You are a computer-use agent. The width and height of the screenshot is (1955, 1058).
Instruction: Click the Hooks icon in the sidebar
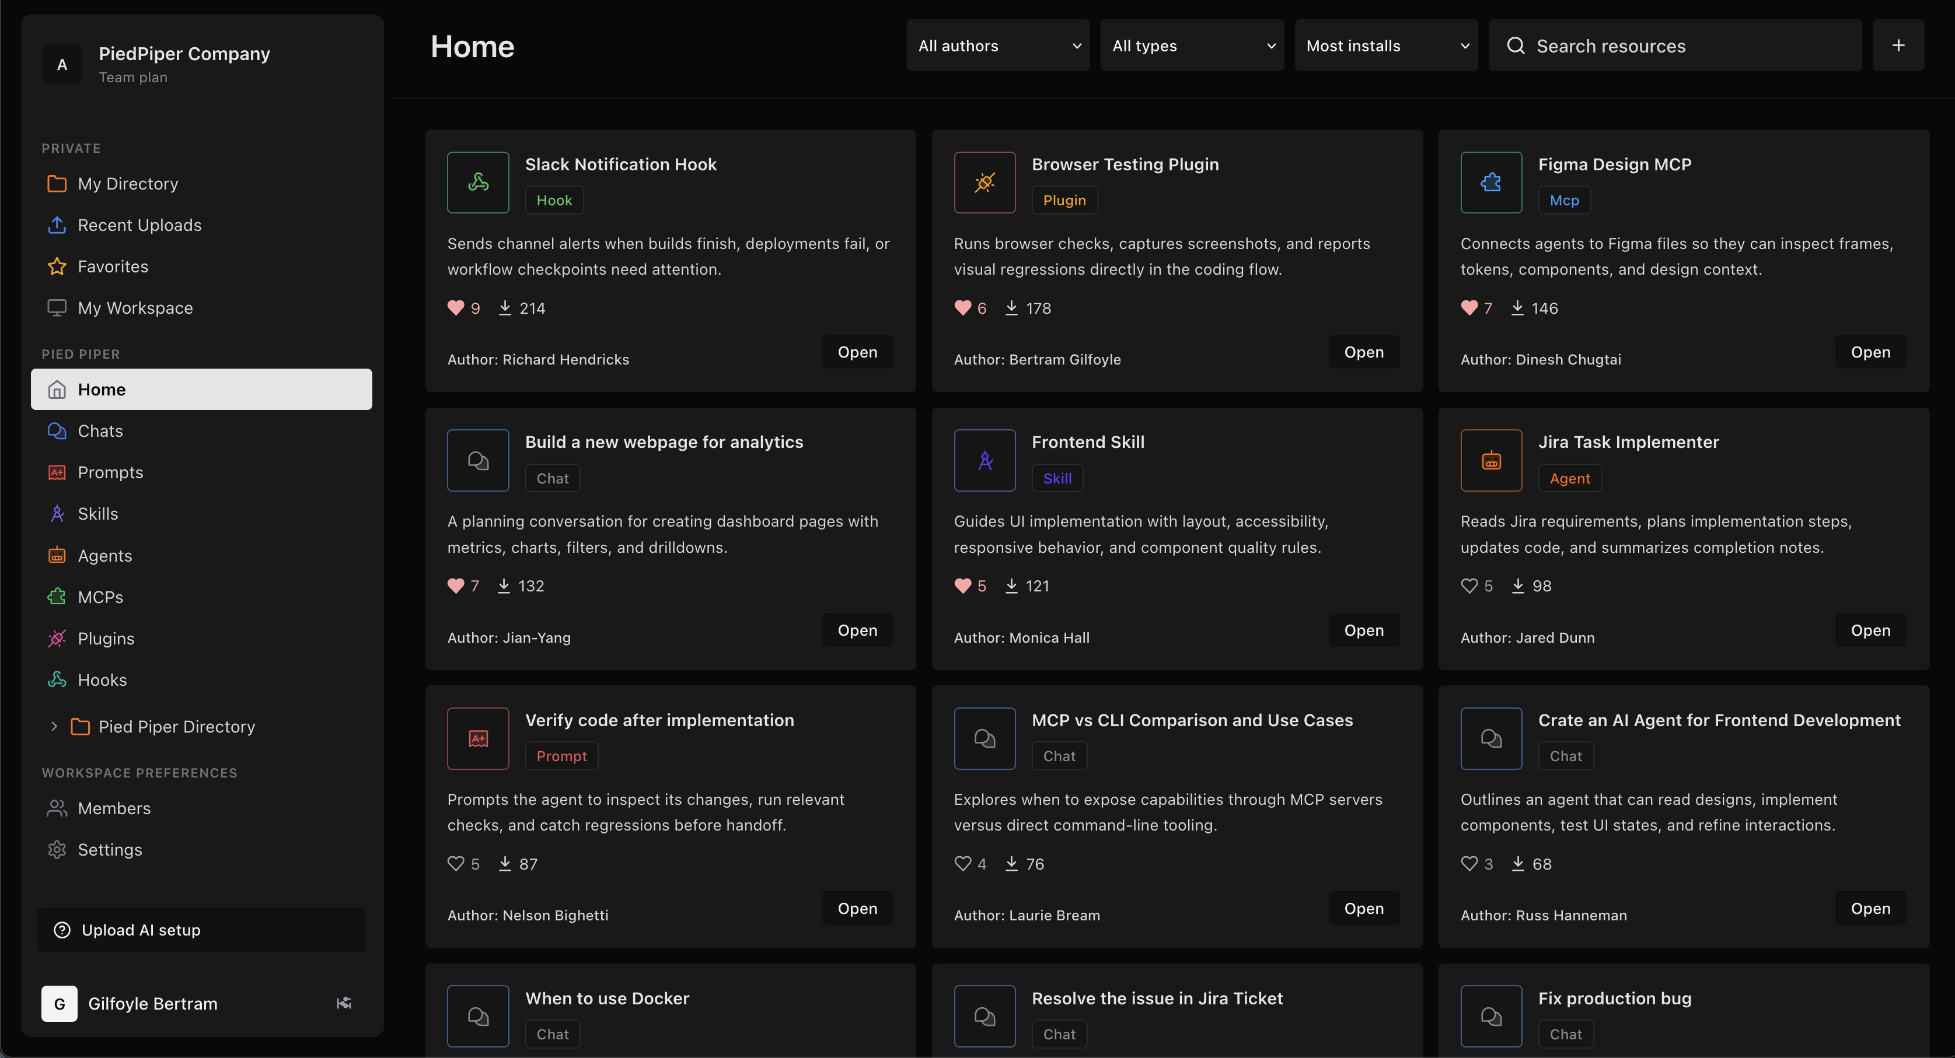click(57, 680)
